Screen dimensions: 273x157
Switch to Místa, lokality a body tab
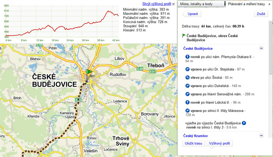click(202, 3)
